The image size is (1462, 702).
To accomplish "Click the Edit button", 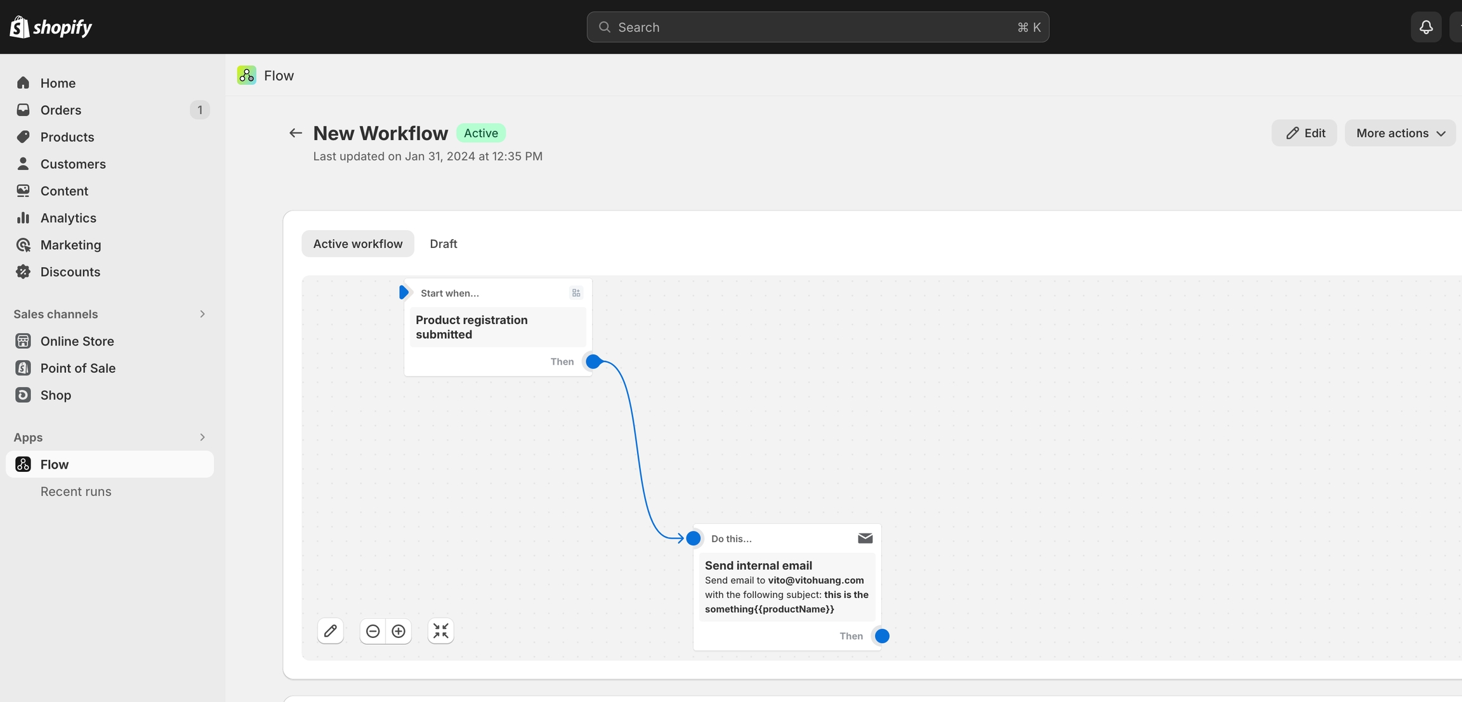I will pos(1304,133).
